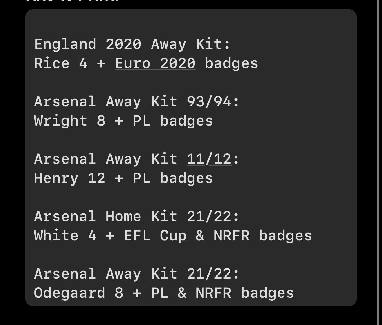Click the "White 4" text
This screenshot has width=382, height=325.
pos(65,235)
